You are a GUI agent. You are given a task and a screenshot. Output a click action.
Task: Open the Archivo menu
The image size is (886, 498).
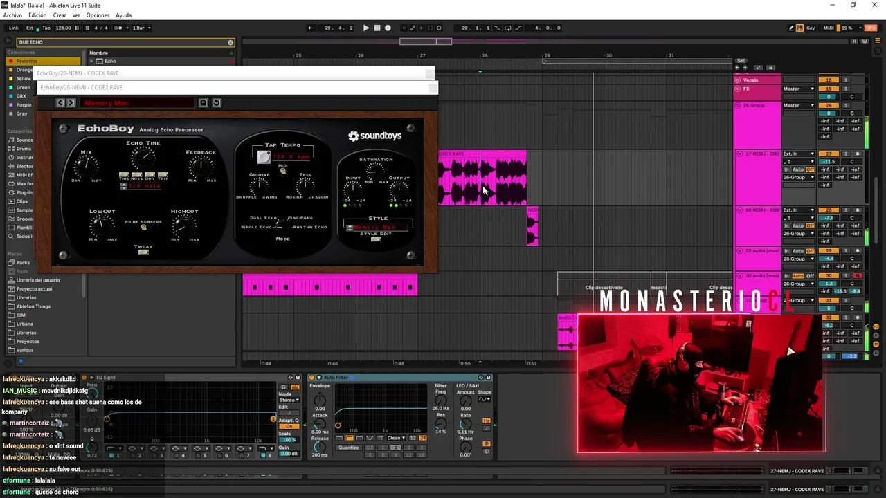pyautogui.click(x=12, y=15)
